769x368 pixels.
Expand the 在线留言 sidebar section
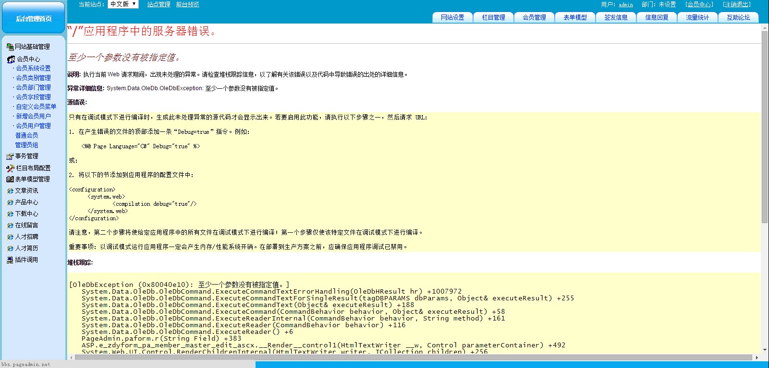coord(26,226)
